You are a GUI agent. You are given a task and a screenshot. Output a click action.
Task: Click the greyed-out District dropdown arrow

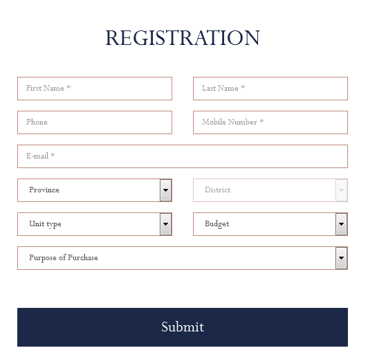pyautogui.click(x=341, y=190)
